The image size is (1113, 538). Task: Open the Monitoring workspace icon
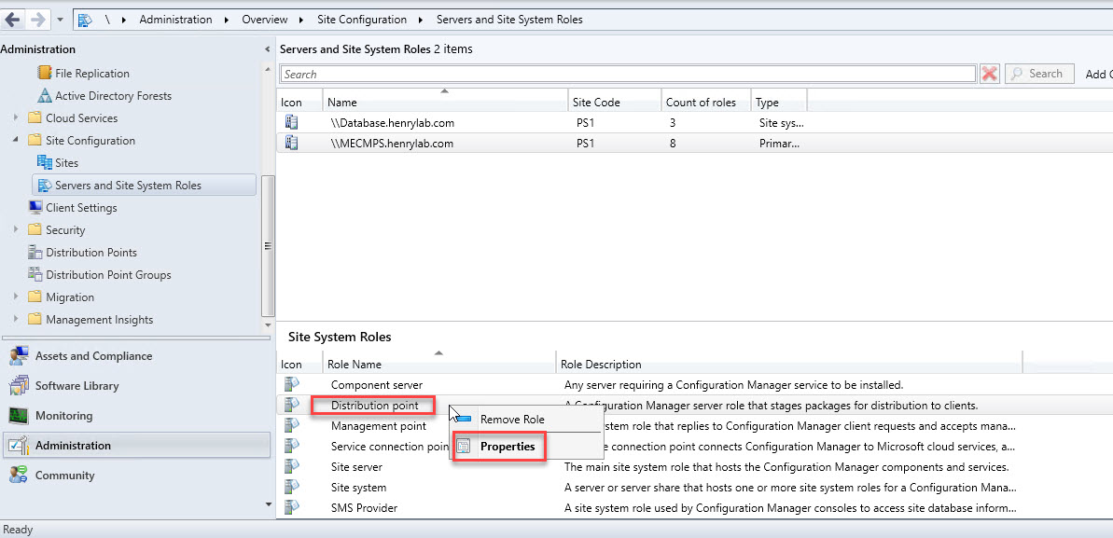pyautogui.click(x=19, y=416)
